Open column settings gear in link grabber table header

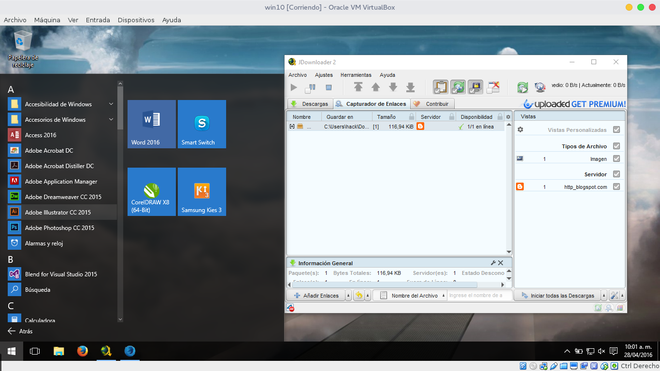point(508,117)
